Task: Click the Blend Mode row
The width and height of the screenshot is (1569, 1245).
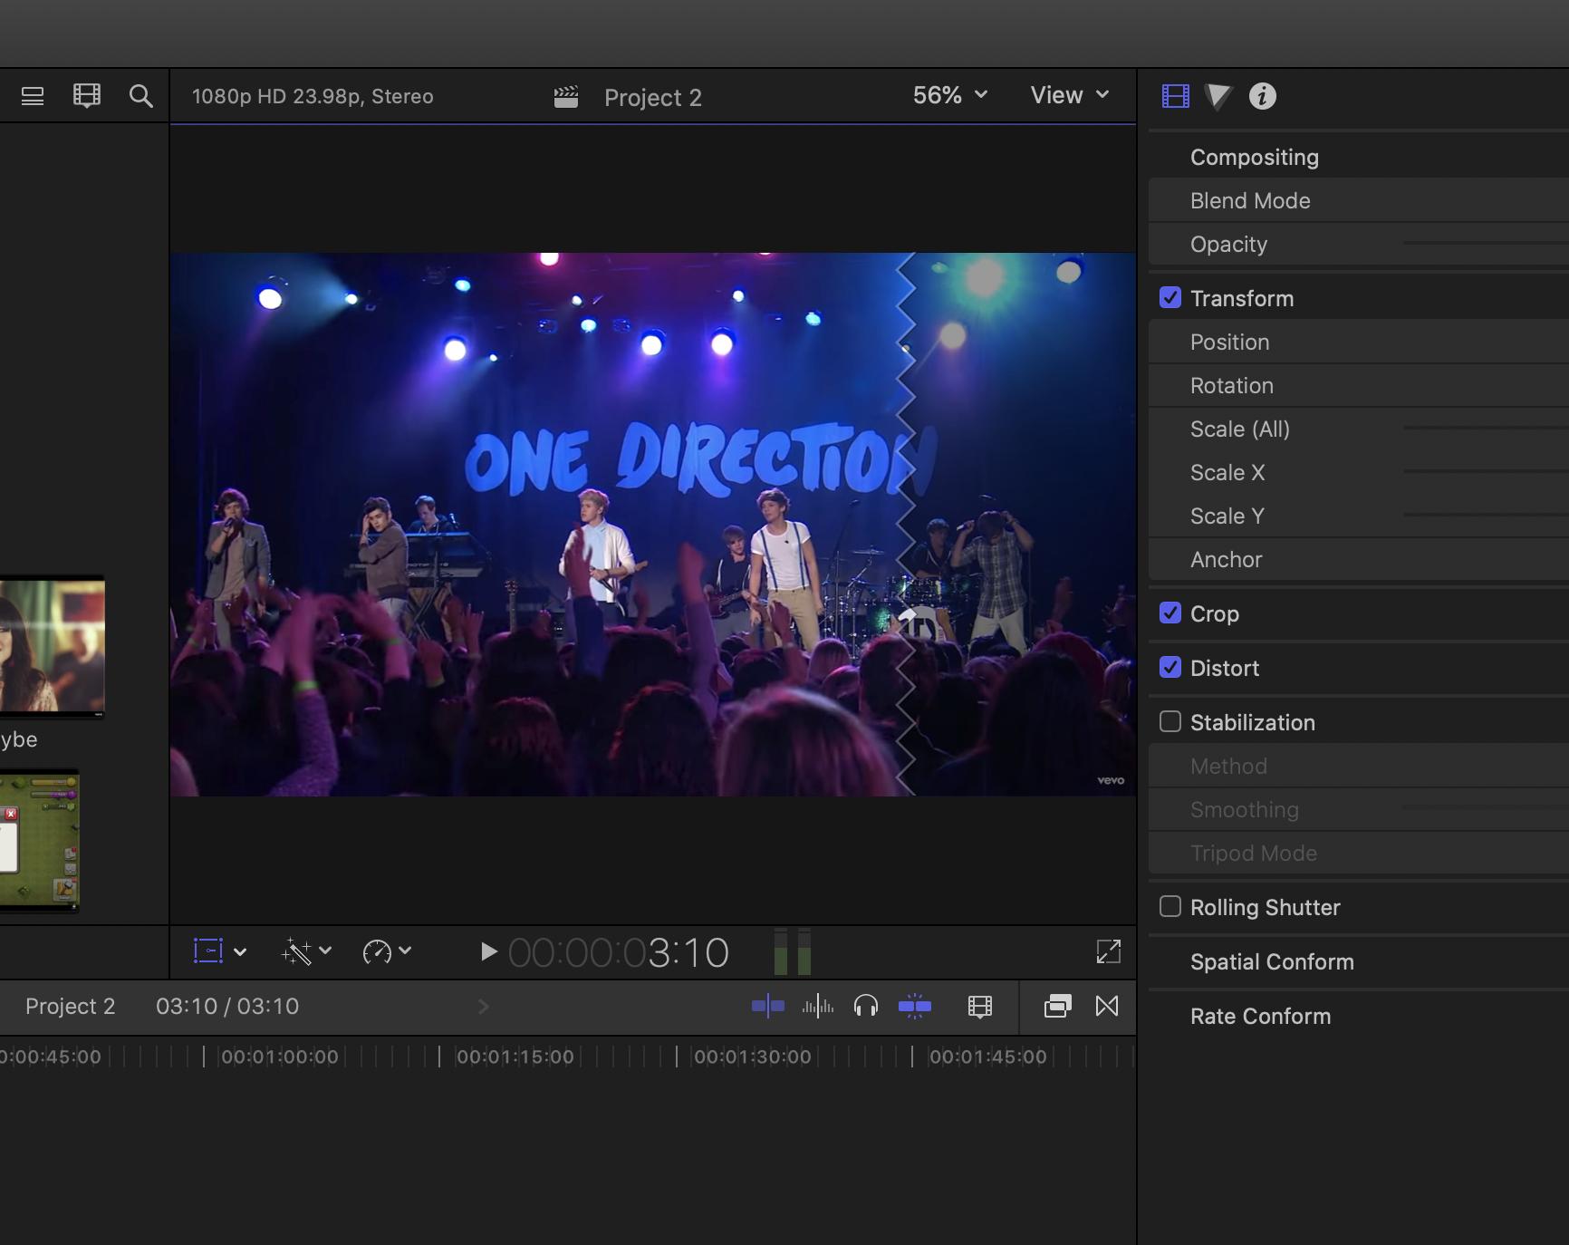Action: pyautogui.click(x=1359, y=200)
